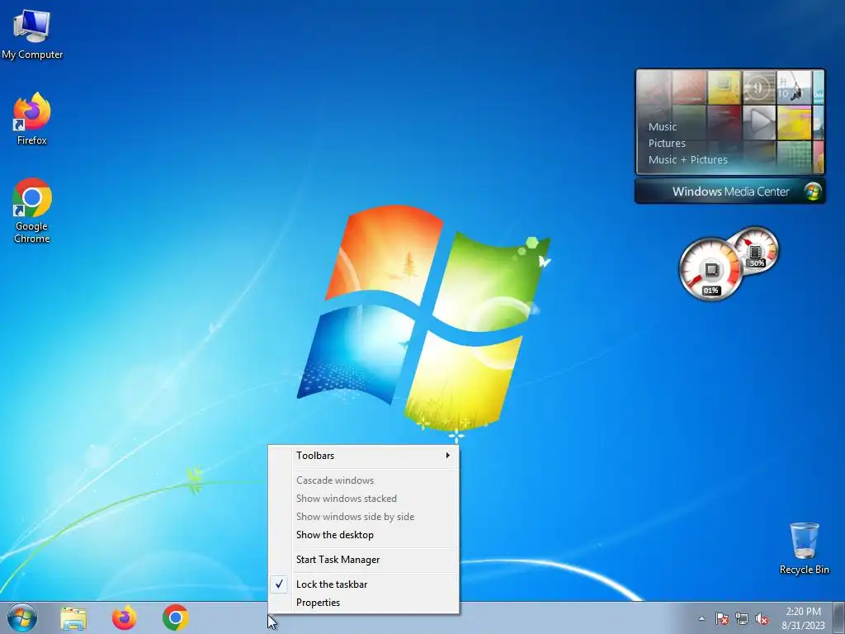Click the Media Center Windows logo
Screen dimensions: 845x634
(813, 192)
